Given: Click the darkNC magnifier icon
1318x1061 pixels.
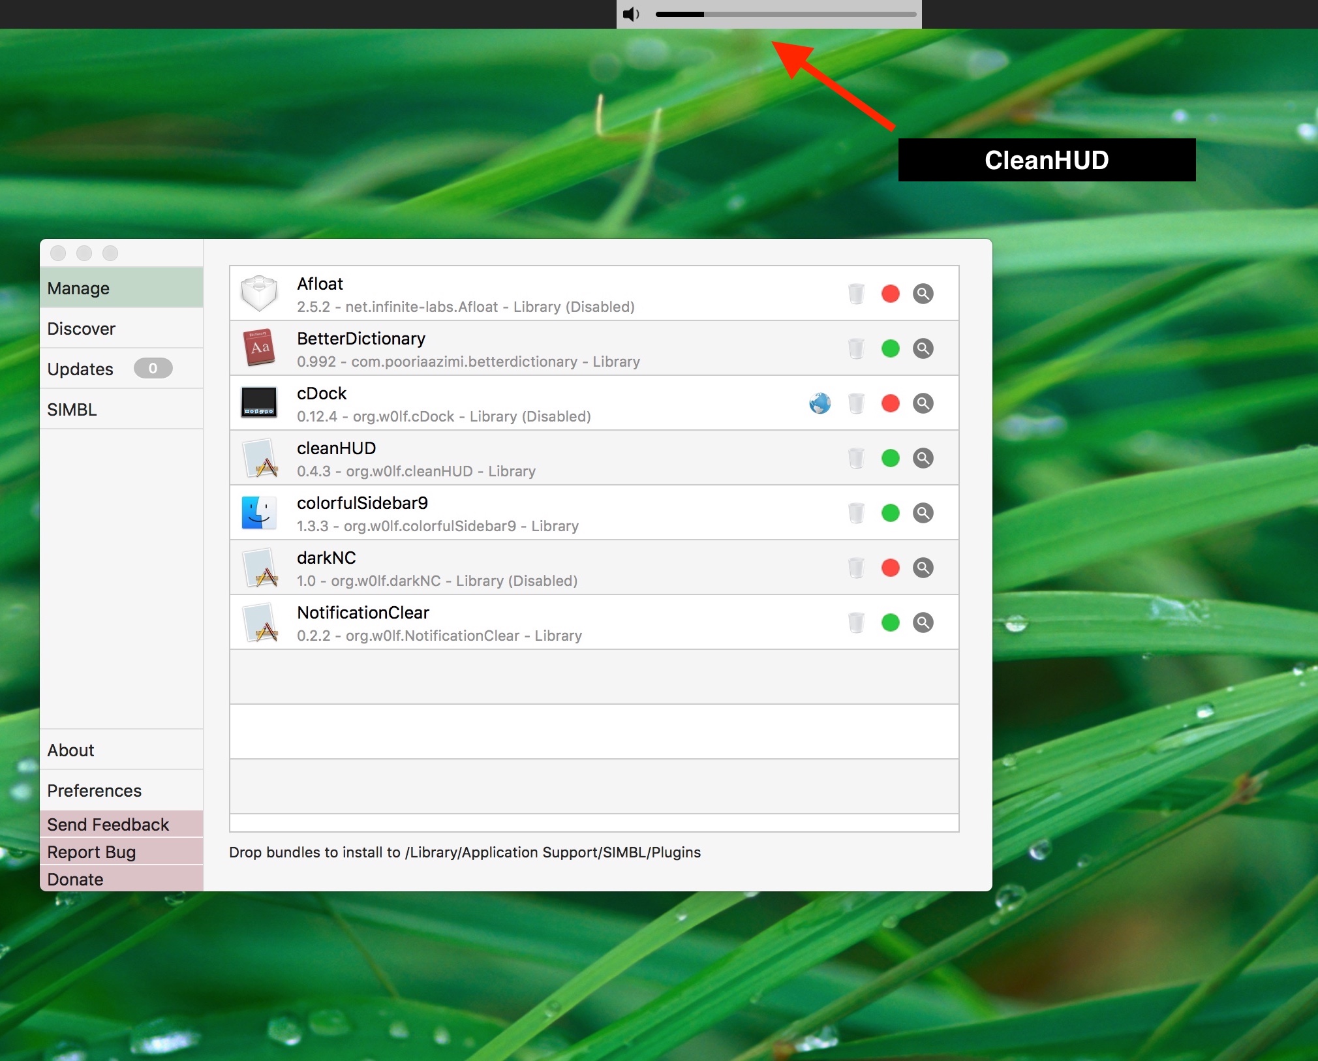Looking at the screenshot, I should point(923,568).
